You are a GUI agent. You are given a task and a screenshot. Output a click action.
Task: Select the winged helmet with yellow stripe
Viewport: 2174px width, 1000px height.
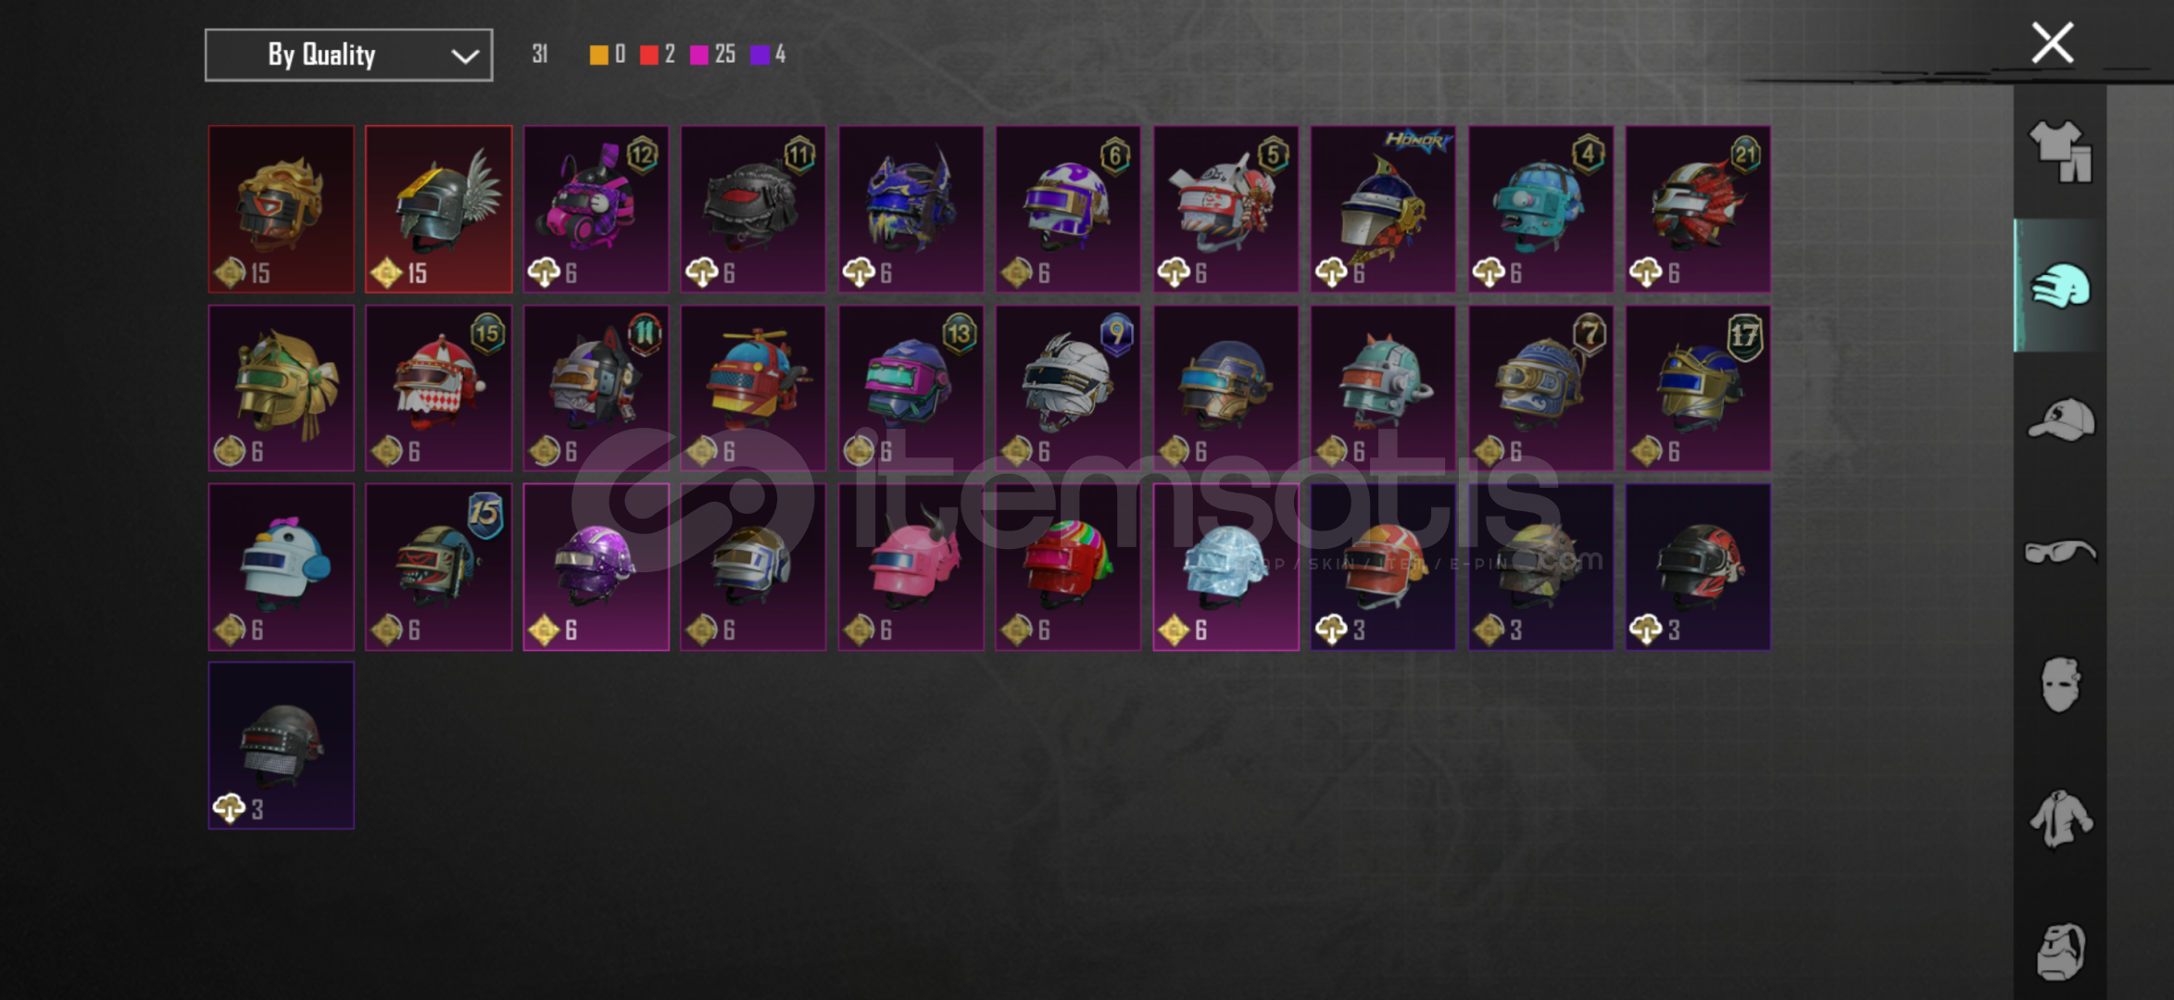(x=438, y=209)
